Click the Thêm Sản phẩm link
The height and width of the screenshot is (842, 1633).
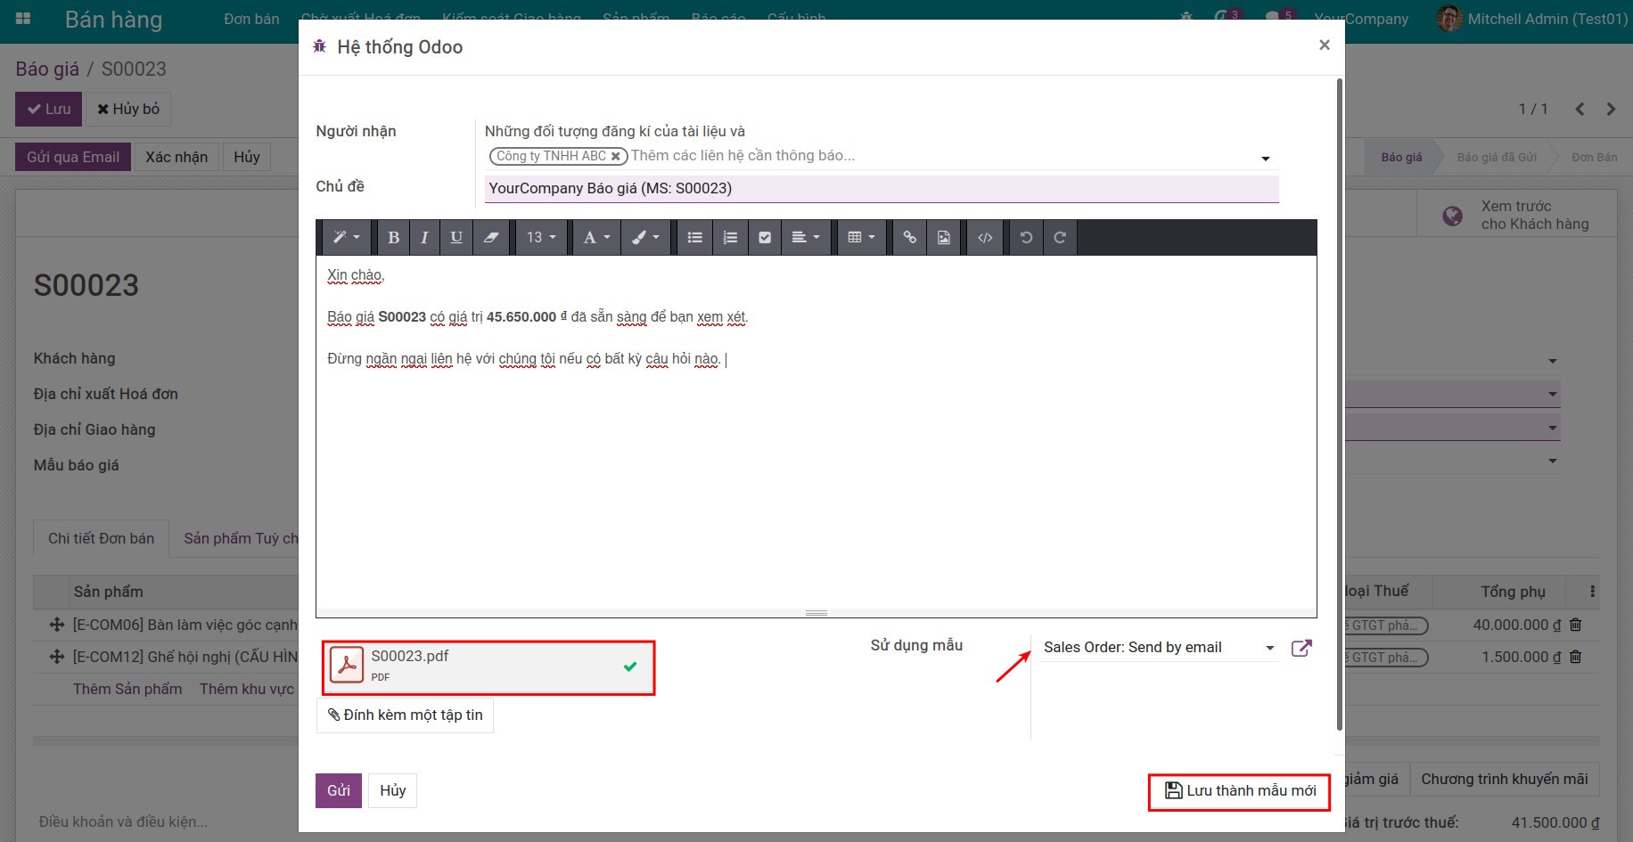coord(127,689)
